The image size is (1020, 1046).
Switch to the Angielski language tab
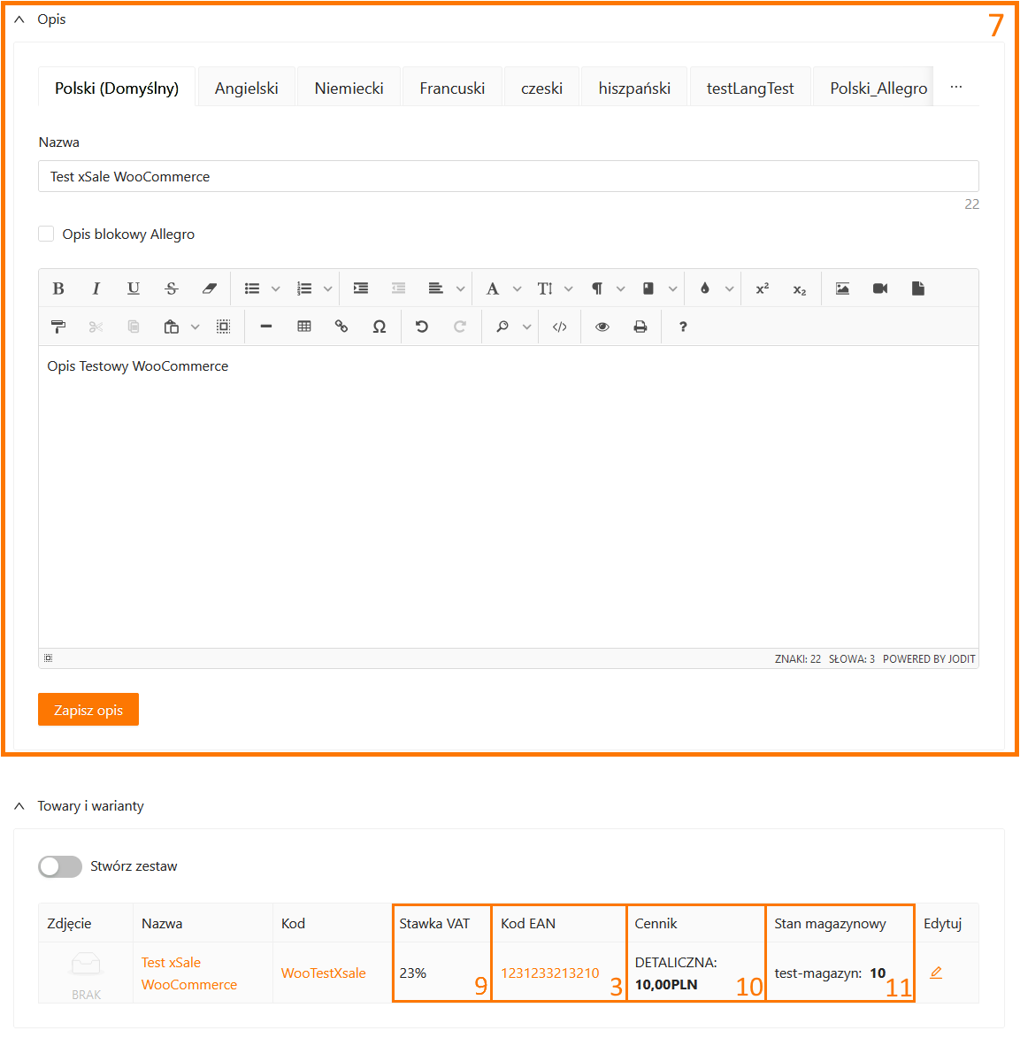pyautogui.click(x=246, y=88)
